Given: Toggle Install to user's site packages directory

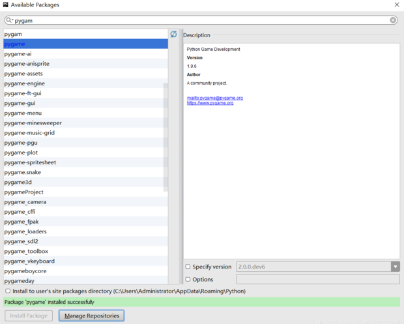Looking at the screenshot, I should click(7, 291).
